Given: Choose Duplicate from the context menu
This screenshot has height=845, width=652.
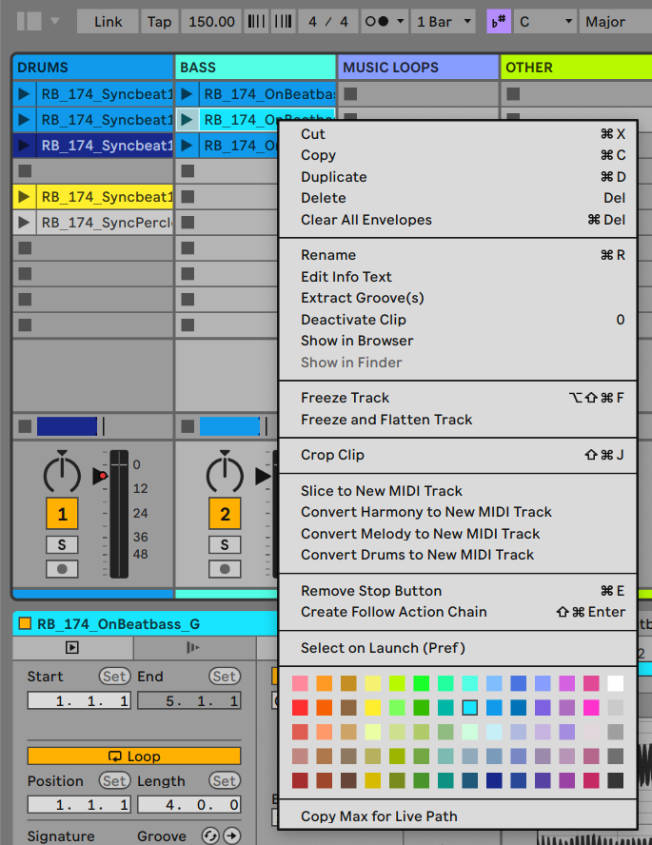Looking at the screenshot, I should pyautogui.click(x=334, y=177).
